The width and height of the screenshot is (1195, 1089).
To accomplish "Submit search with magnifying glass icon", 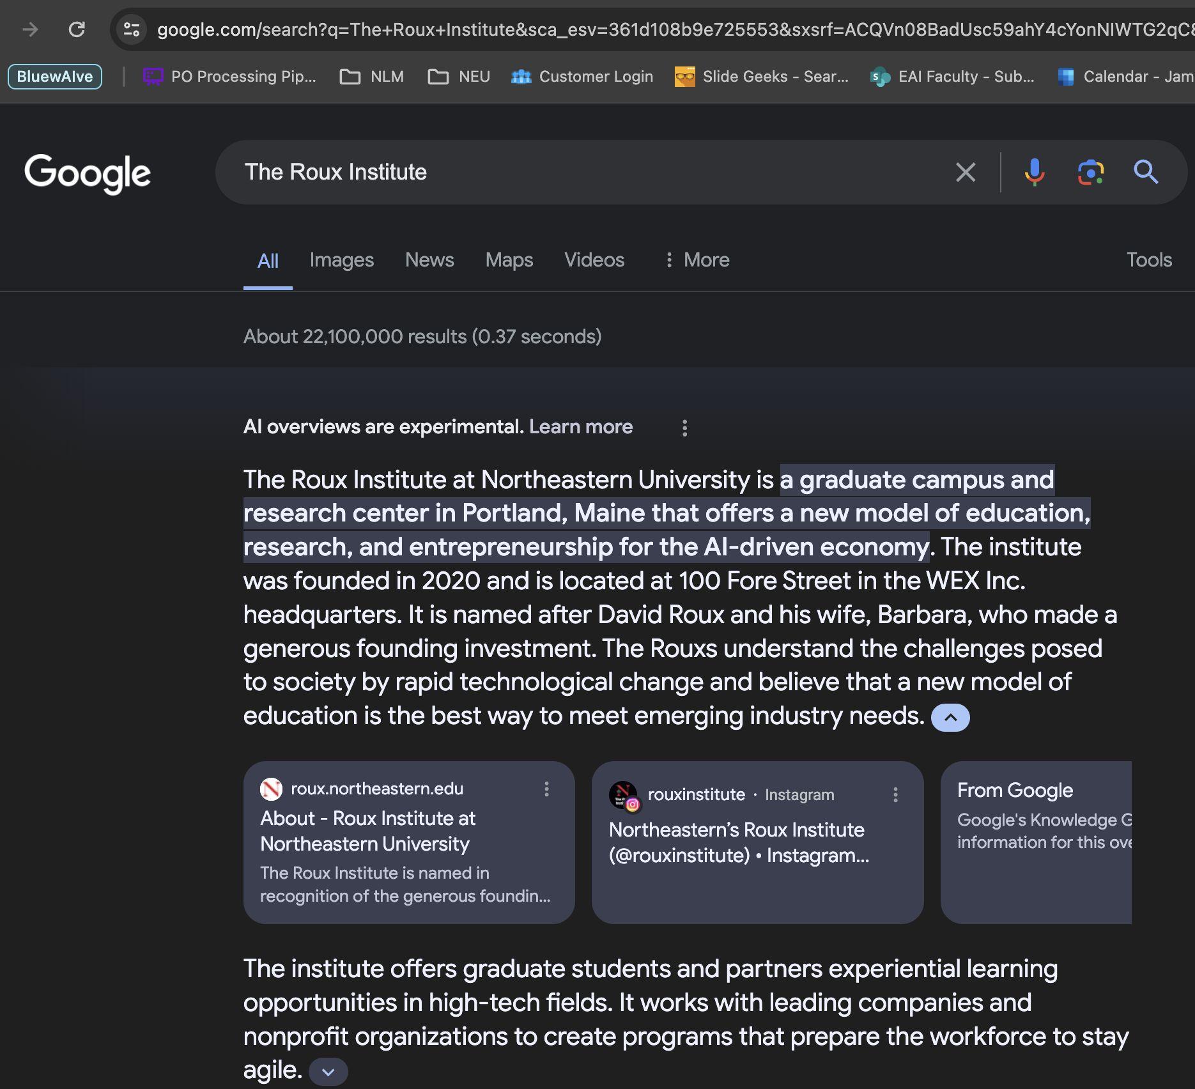I will click(1146, 172).
